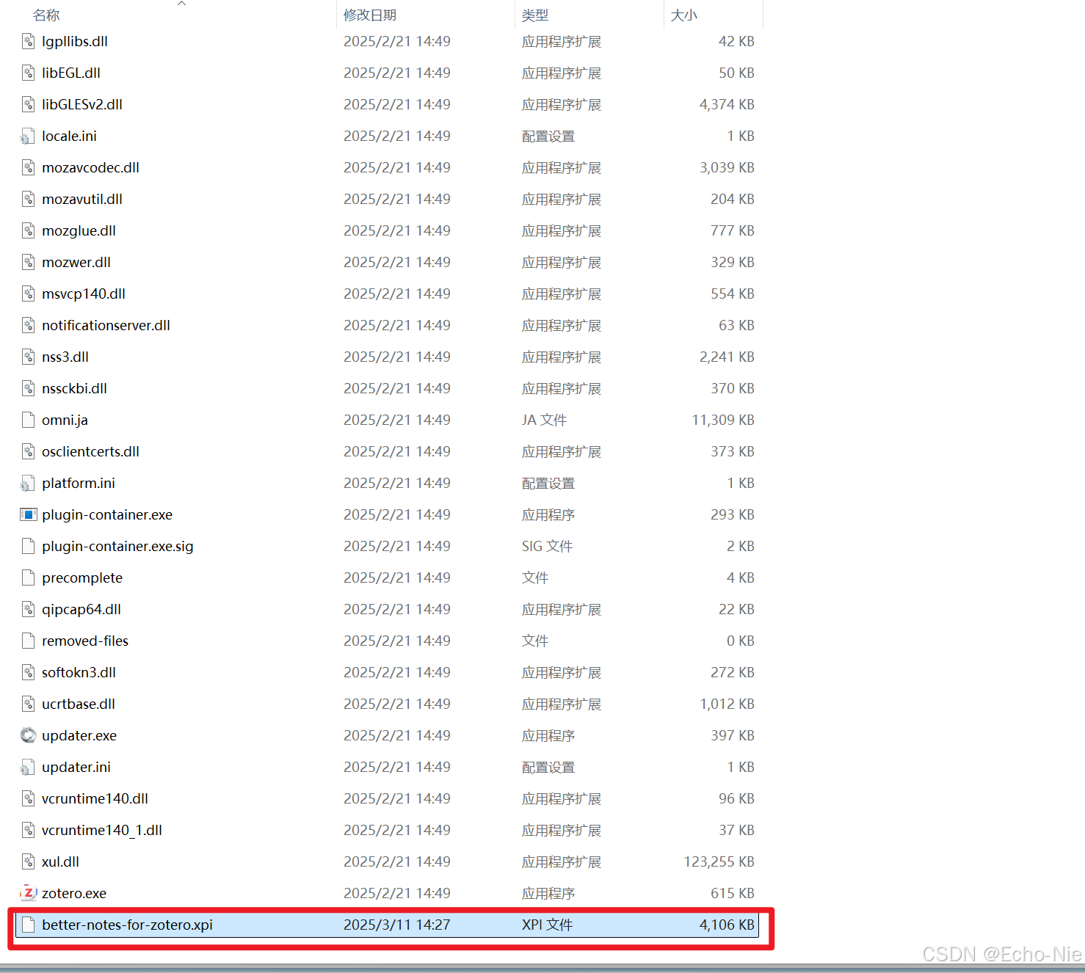Click the nssckbi.dll file icon
Viewport: 1085px width, 973px height.
[x=28, y=388]
